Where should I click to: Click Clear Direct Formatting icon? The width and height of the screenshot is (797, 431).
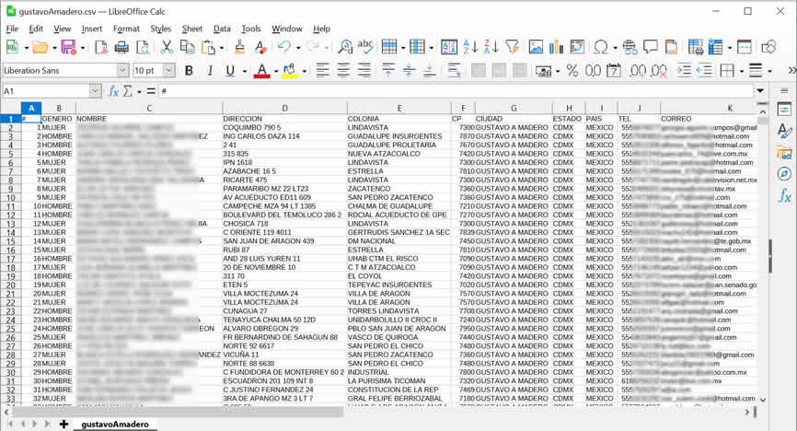(260, 47)
